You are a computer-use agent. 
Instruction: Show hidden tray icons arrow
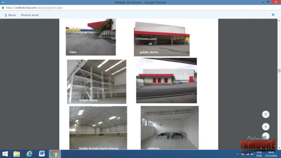tap(237, 154)
